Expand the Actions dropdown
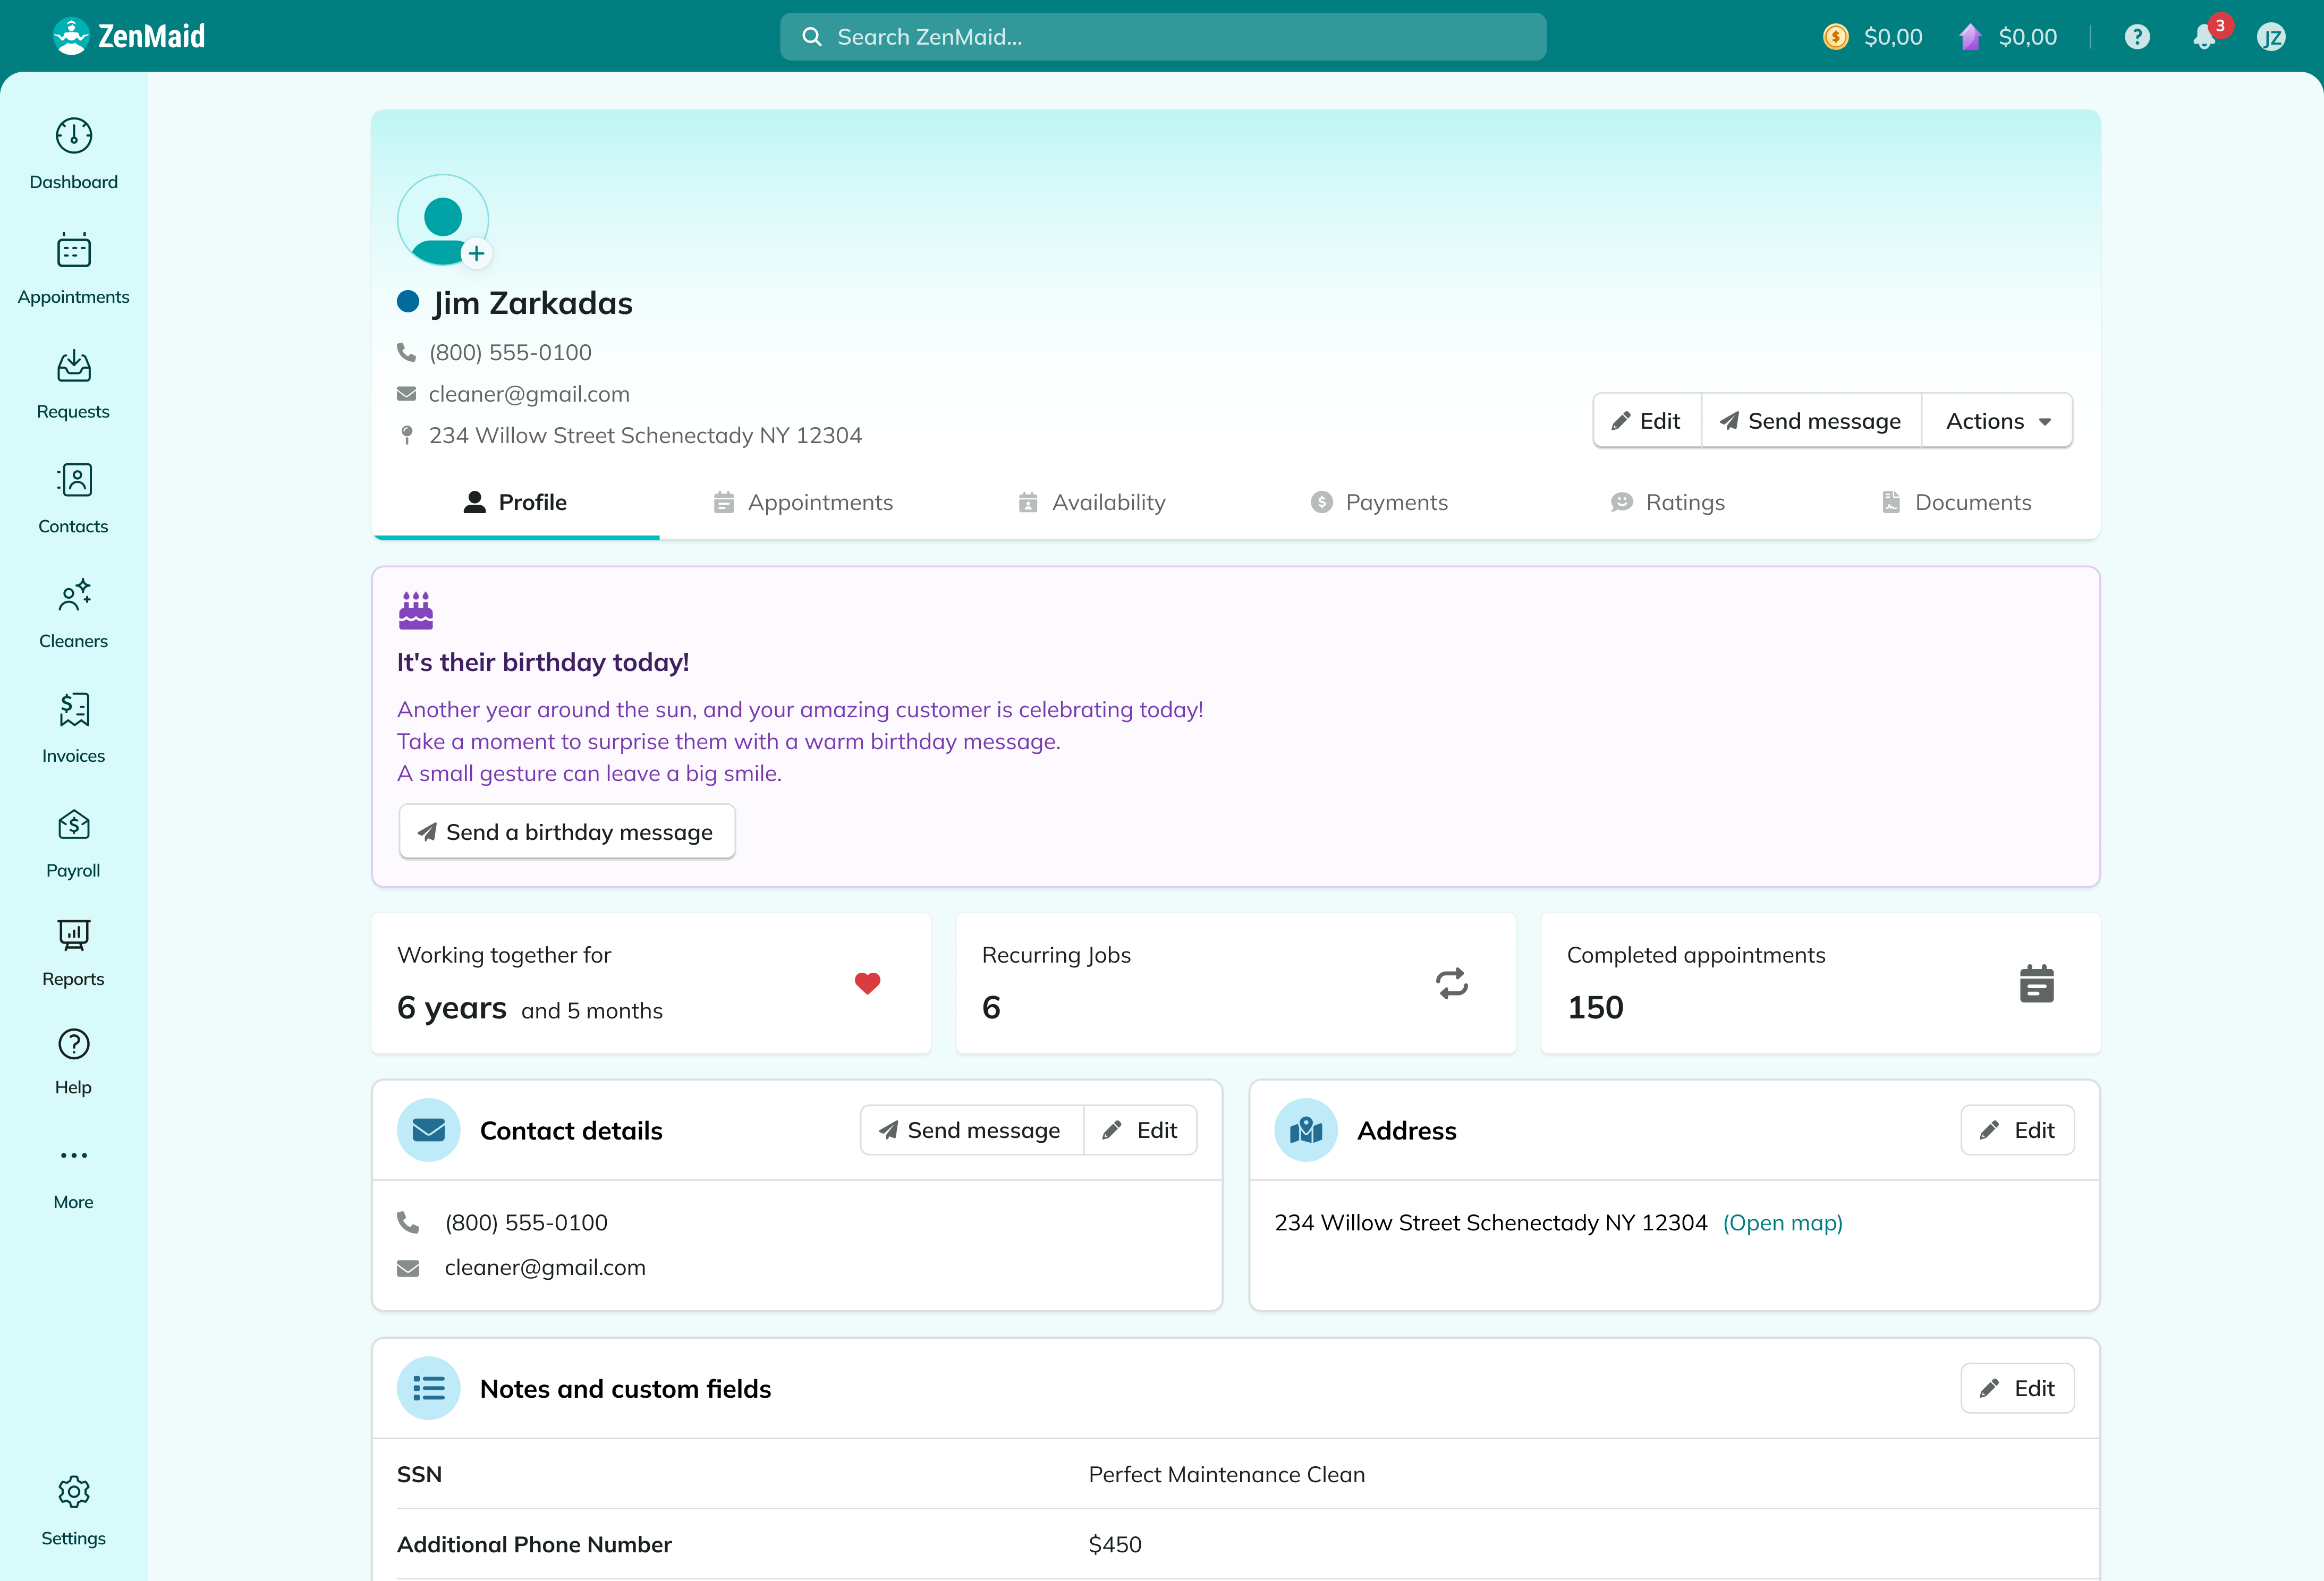Screen dimensions: 2324x1581 pos(1997,421)
